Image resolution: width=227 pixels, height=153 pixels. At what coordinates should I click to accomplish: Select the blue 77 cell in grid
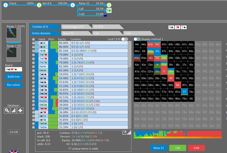click(x=184, y=92)
